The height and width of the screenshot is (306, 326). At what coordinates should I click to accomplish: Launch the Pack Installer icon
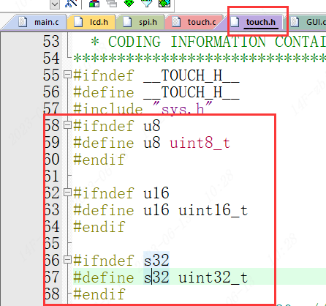(164, 4)
